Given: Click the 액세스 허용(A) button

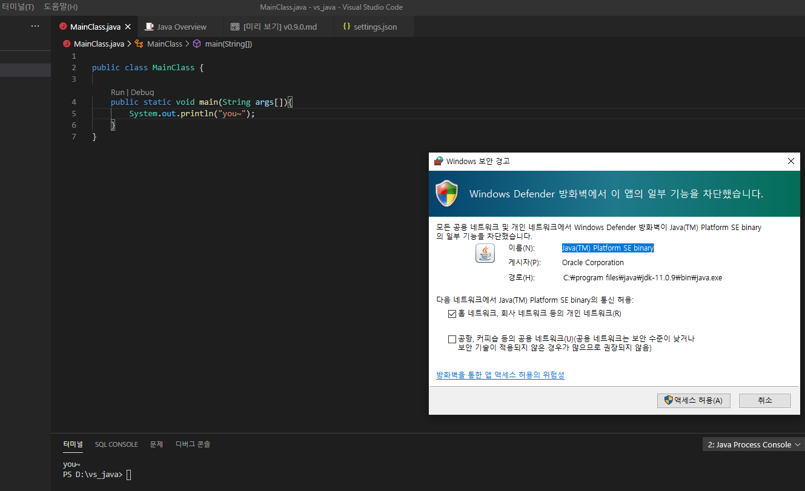Looking at the screenshot, I should tap(694, 401).
